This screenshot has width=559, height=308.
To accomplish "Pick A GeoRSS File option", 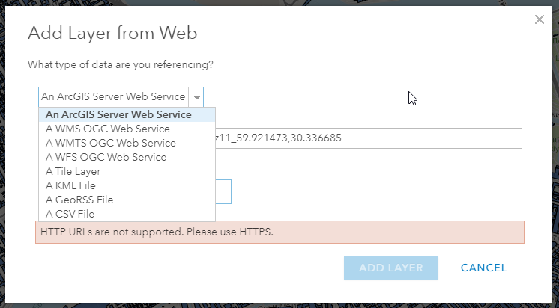I will point(79,200).
